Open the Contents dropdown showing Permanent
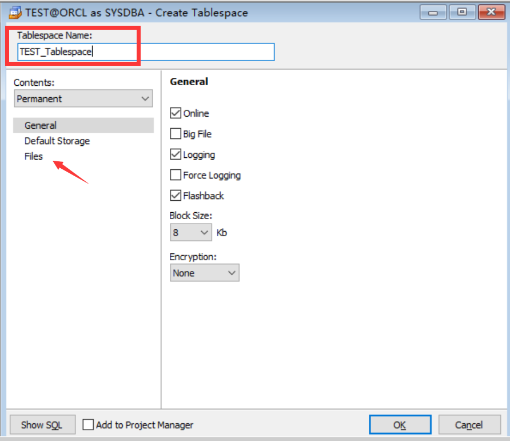This screenshot has width=510, height=441. [83, 98]
